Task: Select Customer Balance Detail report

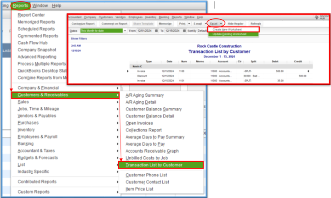Action: (150, 116)
